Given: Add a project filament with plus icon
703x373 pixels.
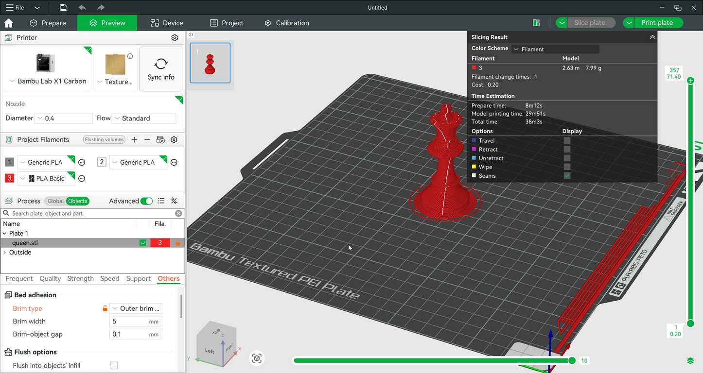Looking at the screenshot, I should pyautogui.click(x=135, y=140).
